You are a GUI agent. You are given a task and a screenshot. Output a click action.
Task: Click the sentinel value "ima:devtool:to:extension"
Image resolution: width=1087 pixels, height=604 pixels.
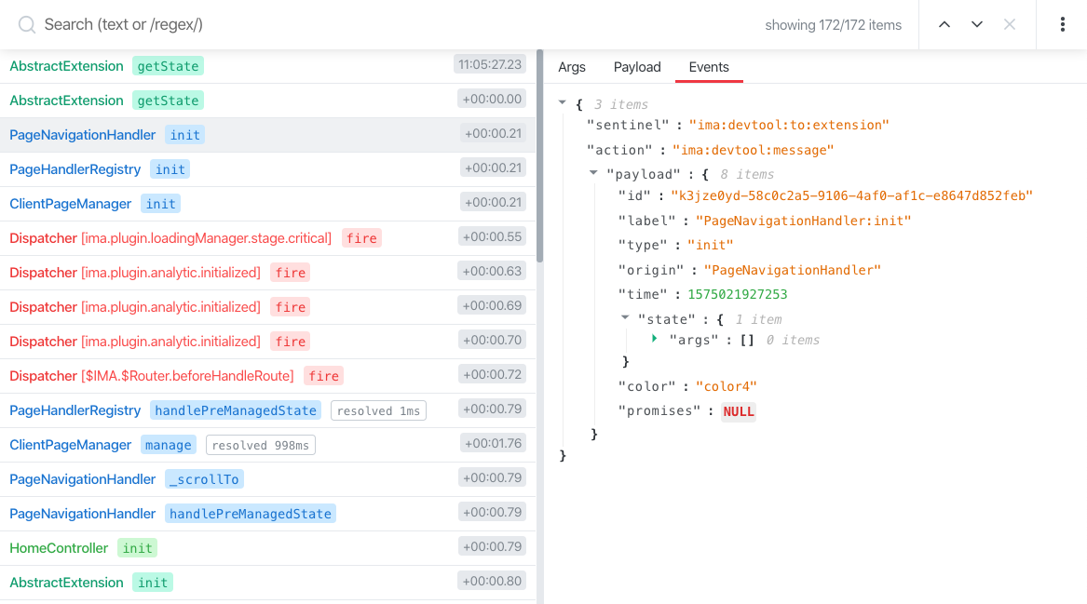coord(789,126)
